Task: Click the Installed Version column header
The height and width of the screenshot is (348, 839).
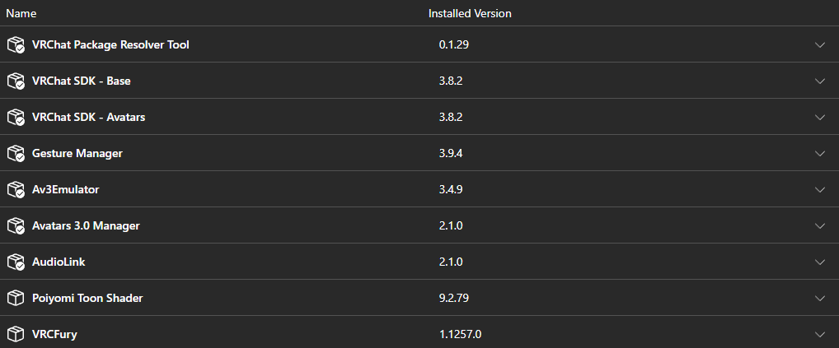Action: [x=470, y=14]
